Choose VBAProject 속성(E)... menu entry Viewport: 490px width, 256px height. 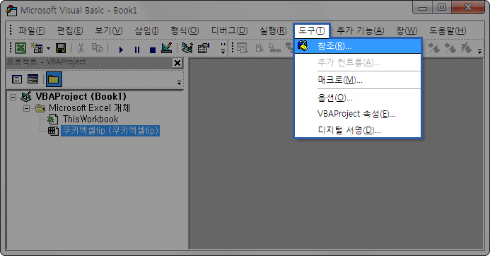[358, 114]
